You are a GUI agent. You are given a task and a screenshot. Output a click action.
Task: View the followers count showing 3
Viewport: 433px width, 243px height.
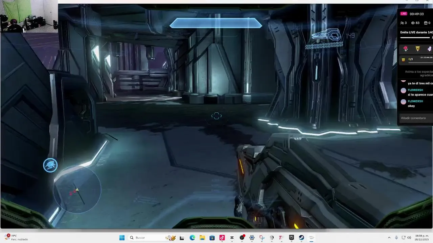403,23
